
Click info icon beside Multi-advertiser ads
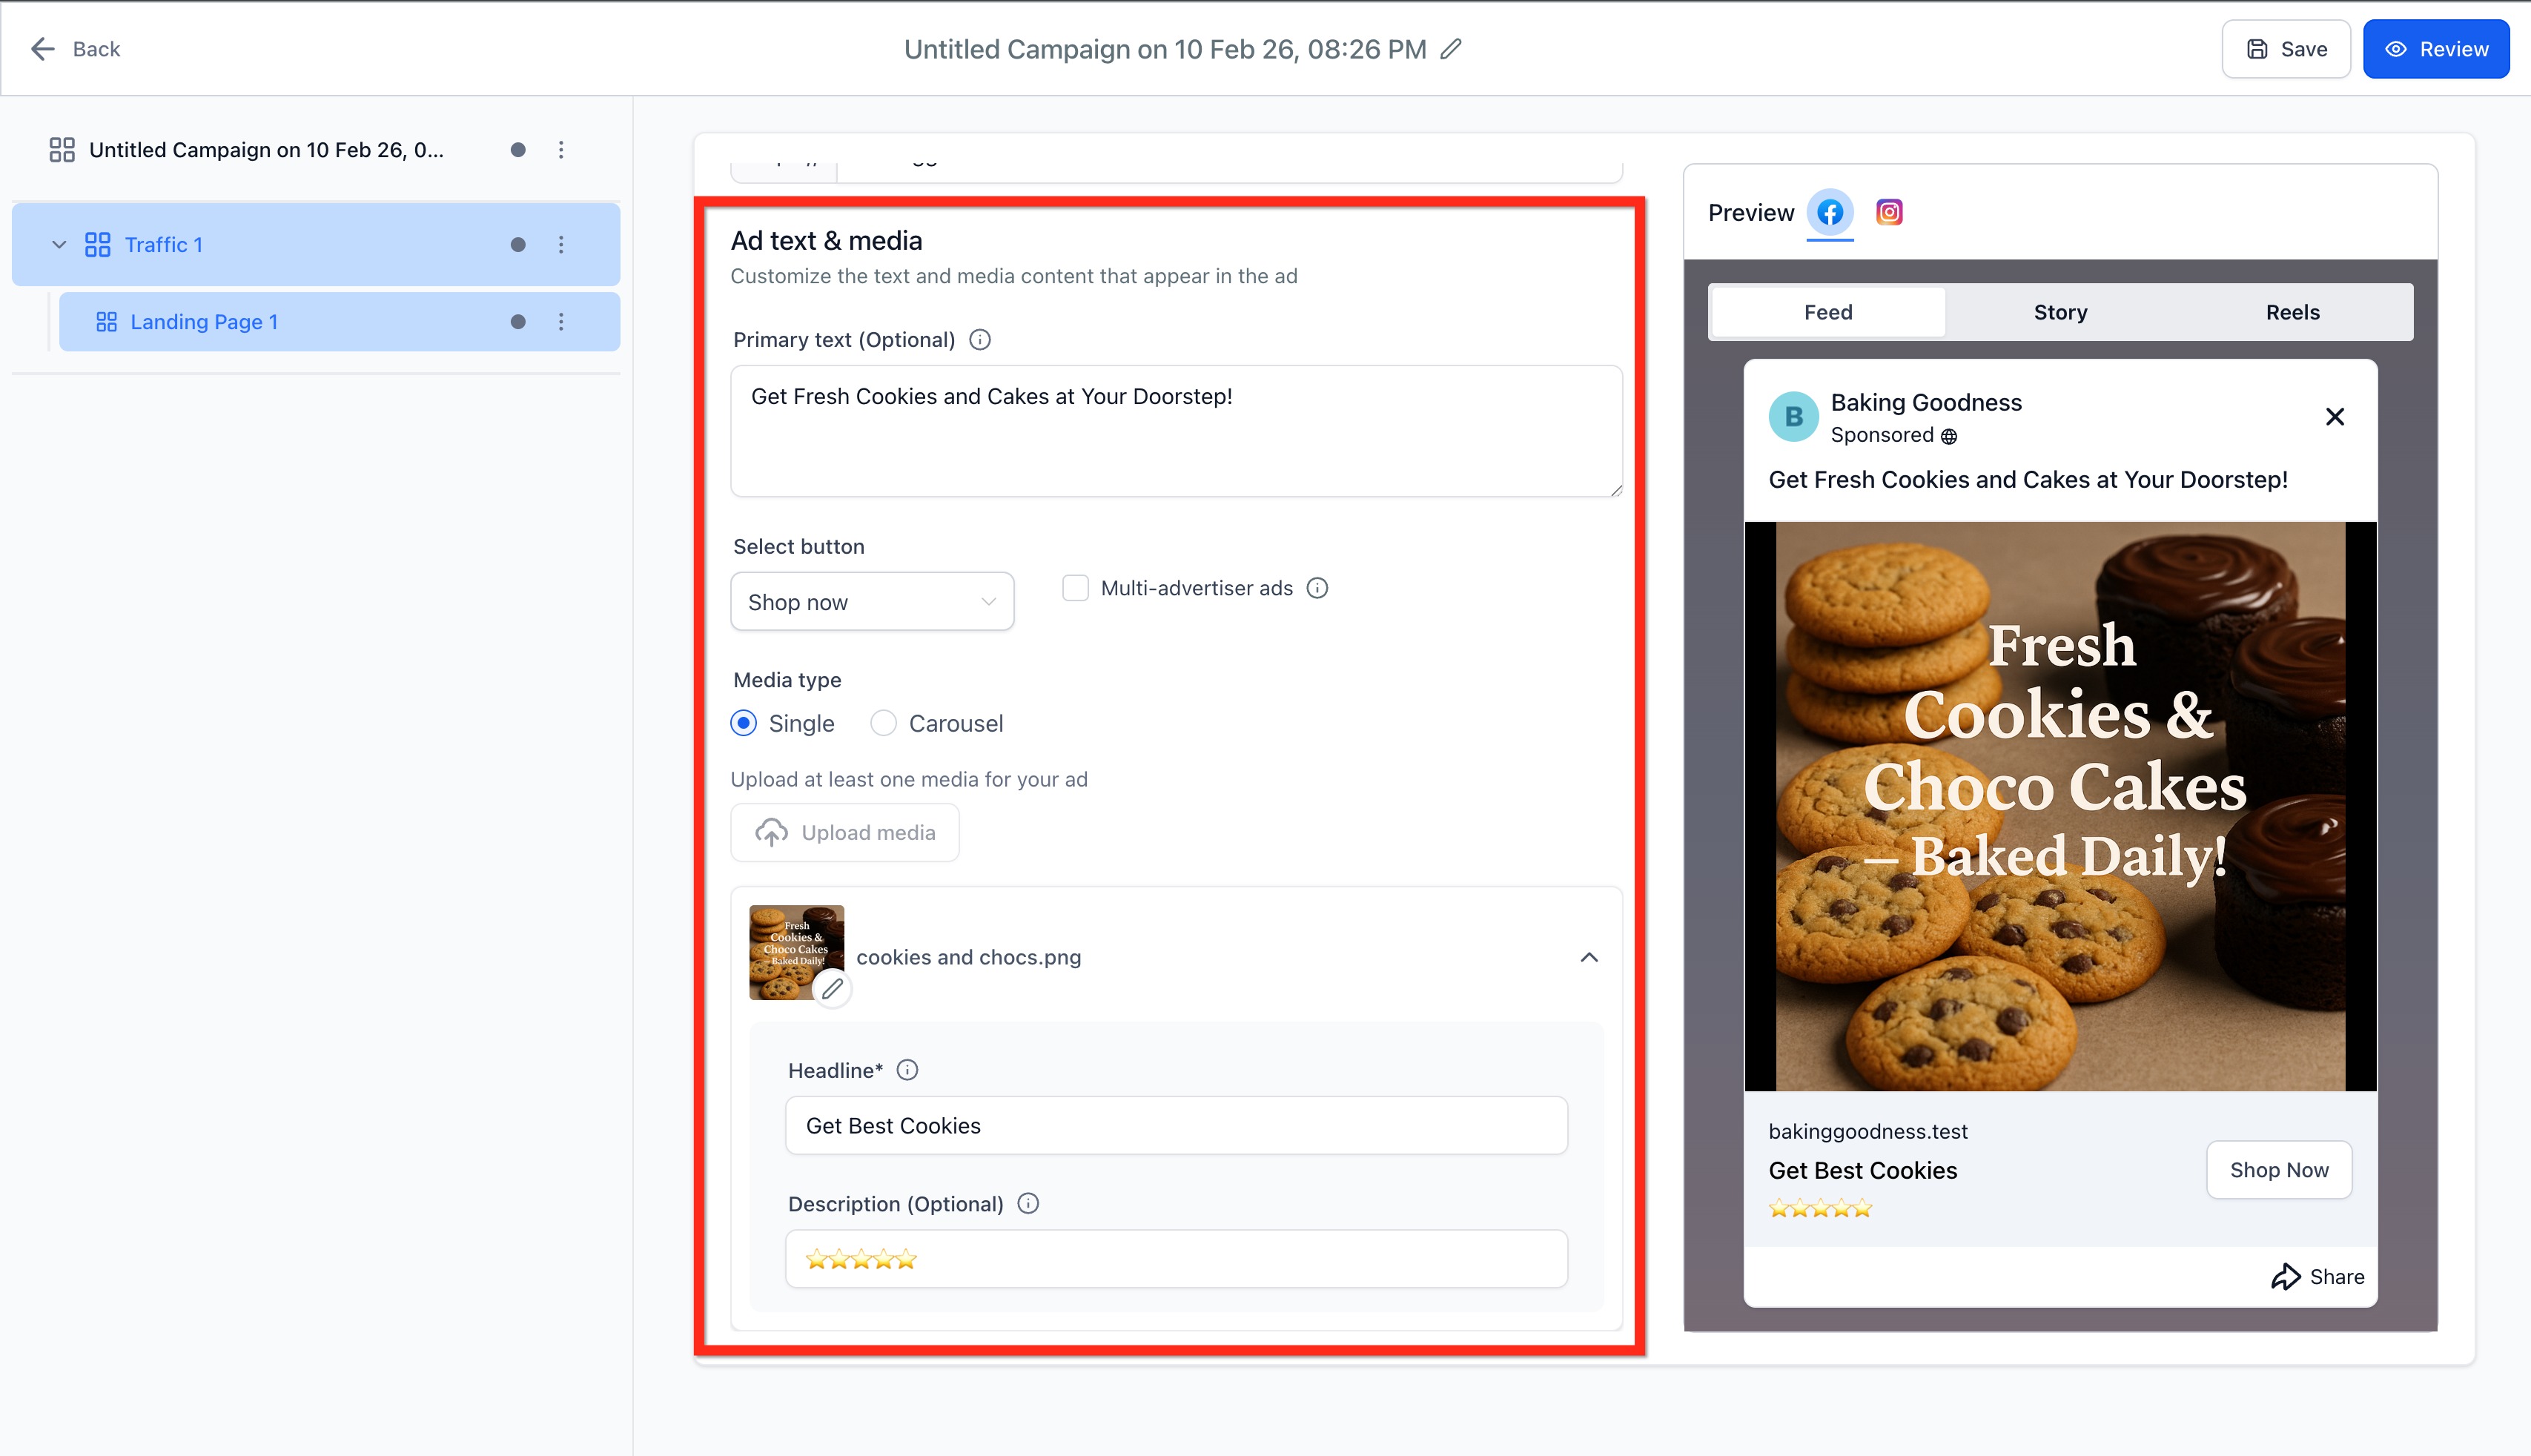(1317, 588)
